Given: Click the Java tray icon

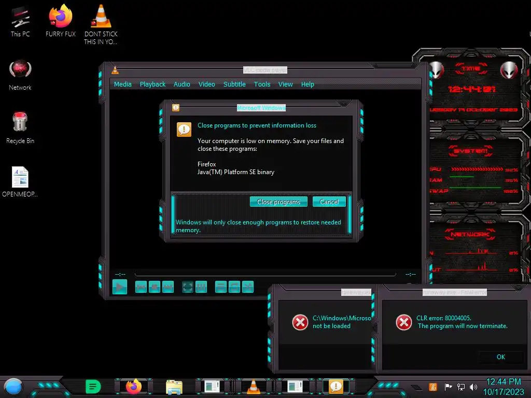Looking at the screenshot, I should pos(433,387).
